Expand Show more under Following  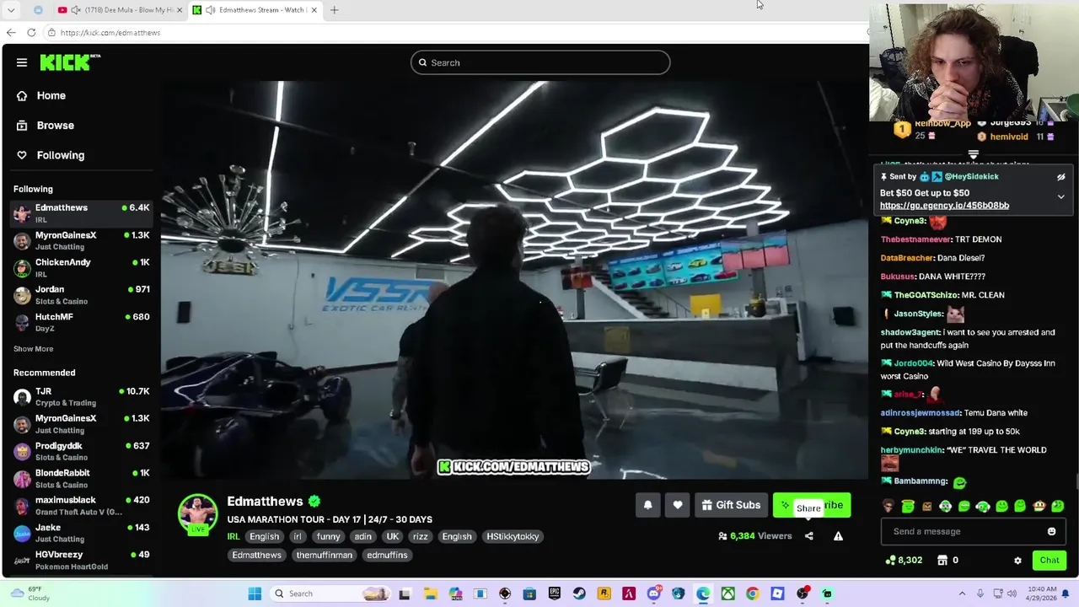pos(33,349)
